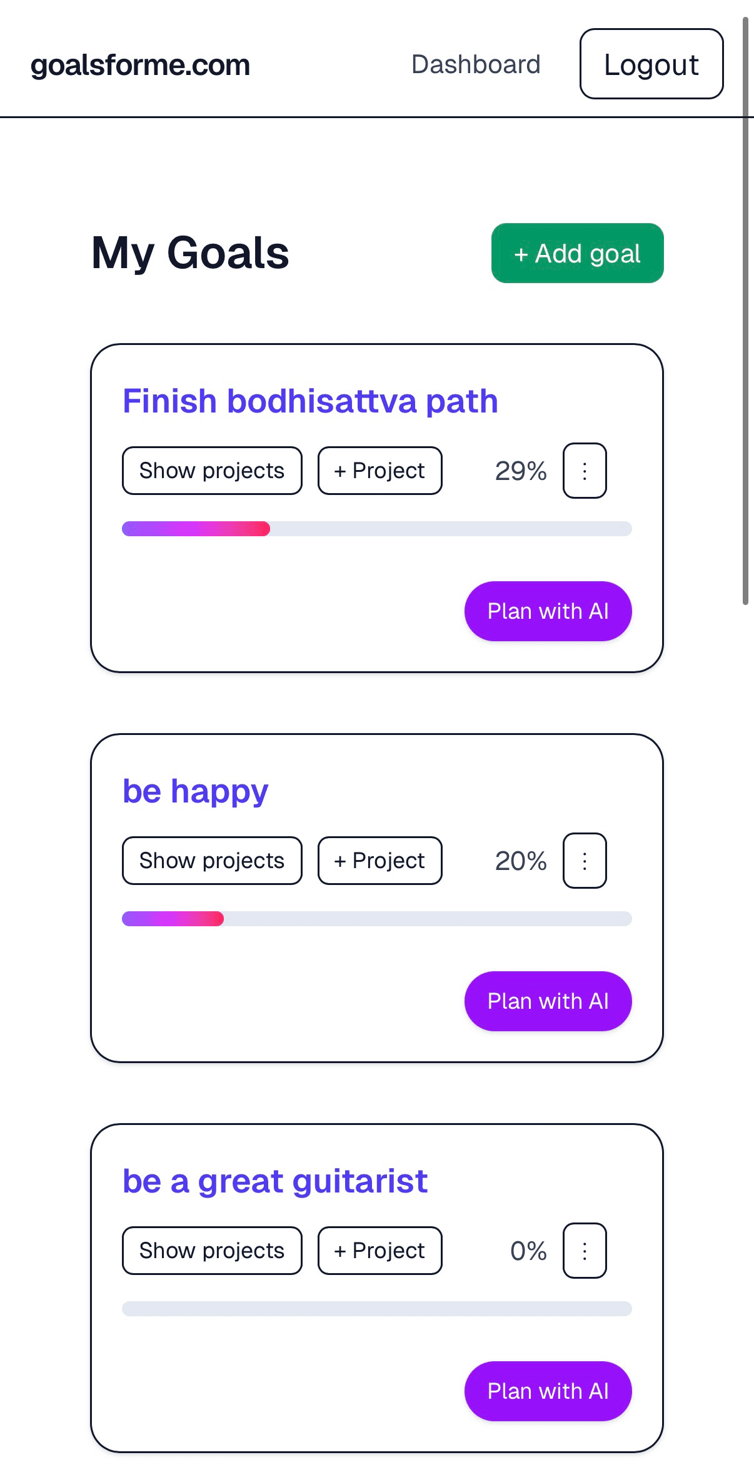Viewport: 754px width, 1470px height.
Task: Expand Show projects under be happy
Action: (x=212, y=861)
